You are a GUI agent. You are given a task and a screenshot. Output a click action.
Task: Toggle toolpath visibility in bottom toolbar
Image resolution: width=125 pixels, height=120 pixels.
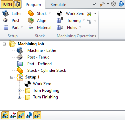click(x=21, y=115)
